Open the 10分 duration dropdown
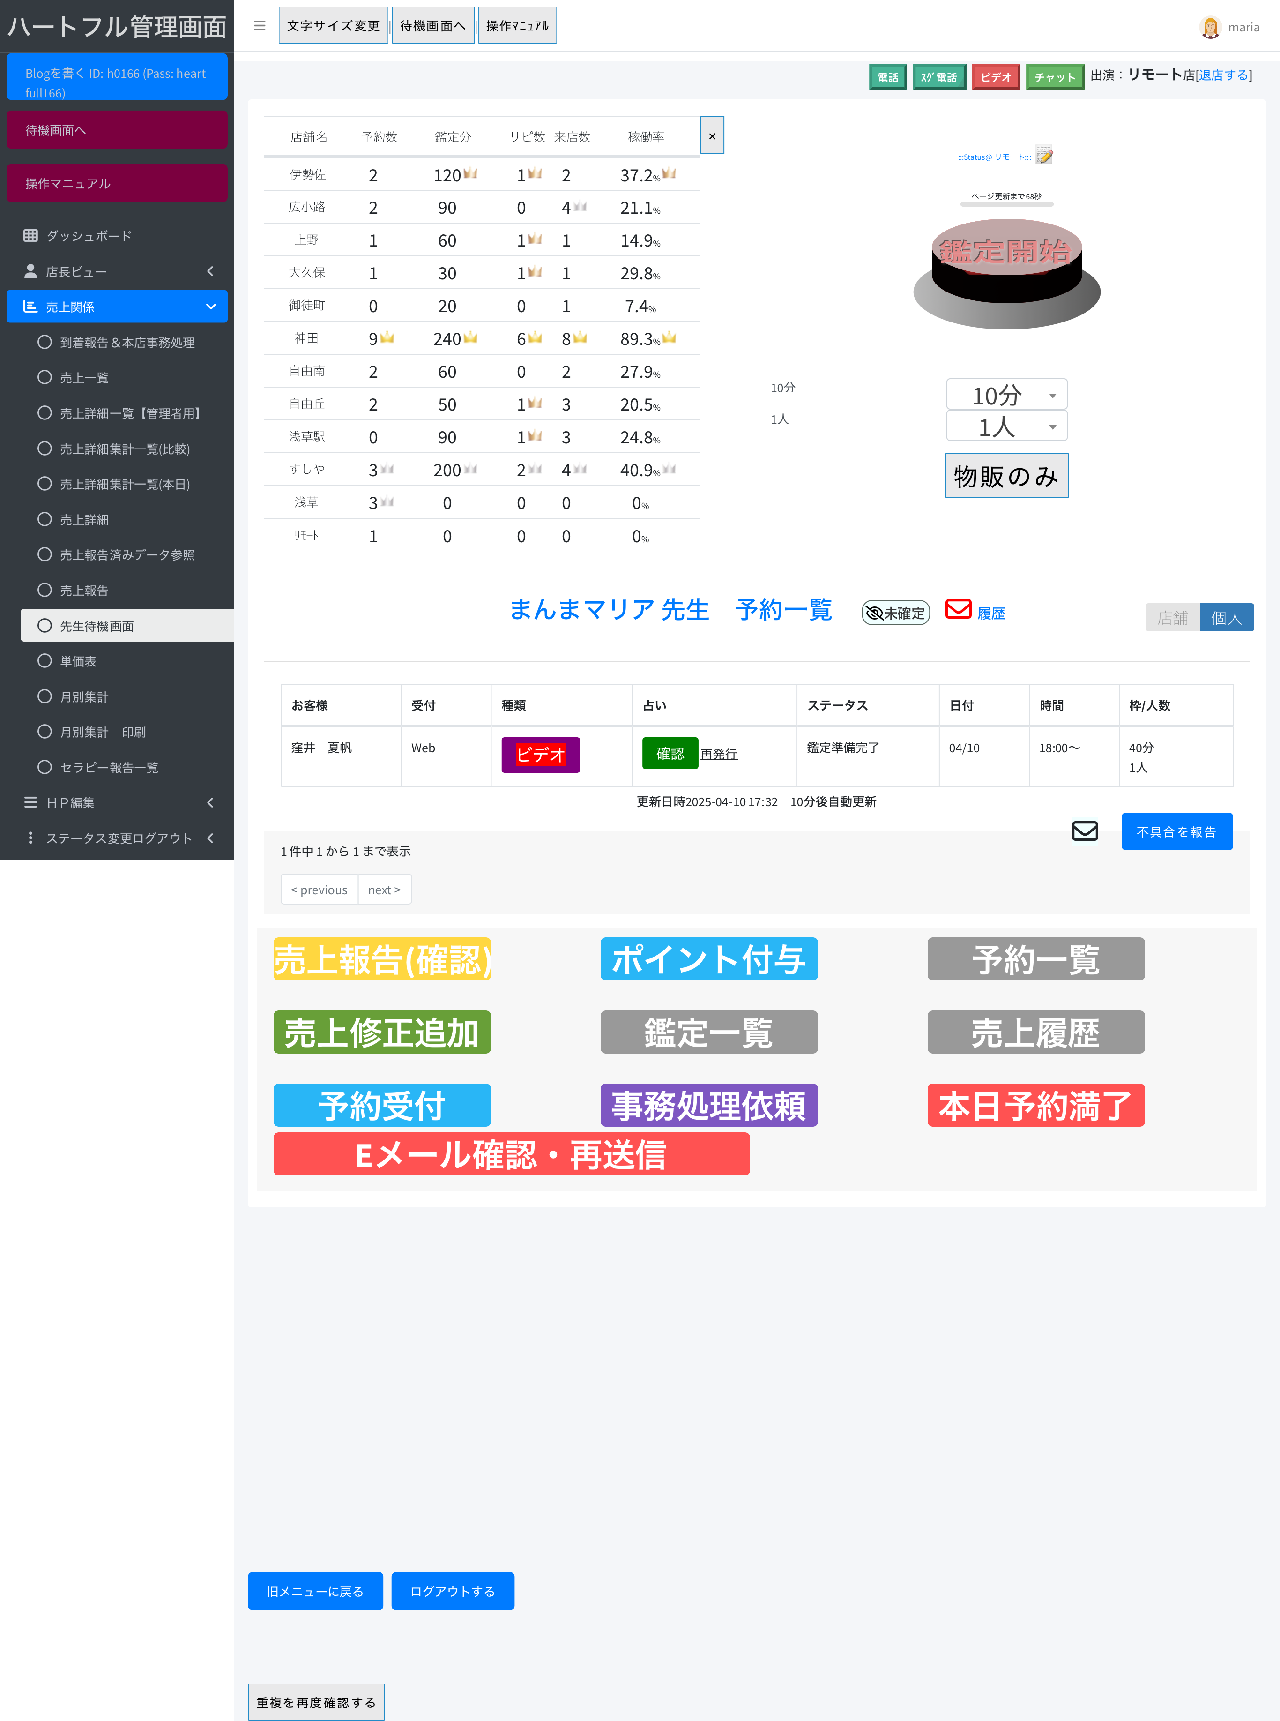This screenshot has width=1280, height=1721. click(x=1006, y=395)
